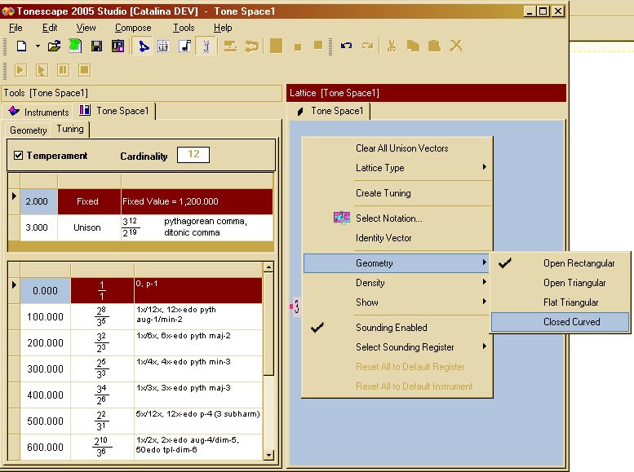
Task: Click the Paste icon
Action: coord(434,46)
